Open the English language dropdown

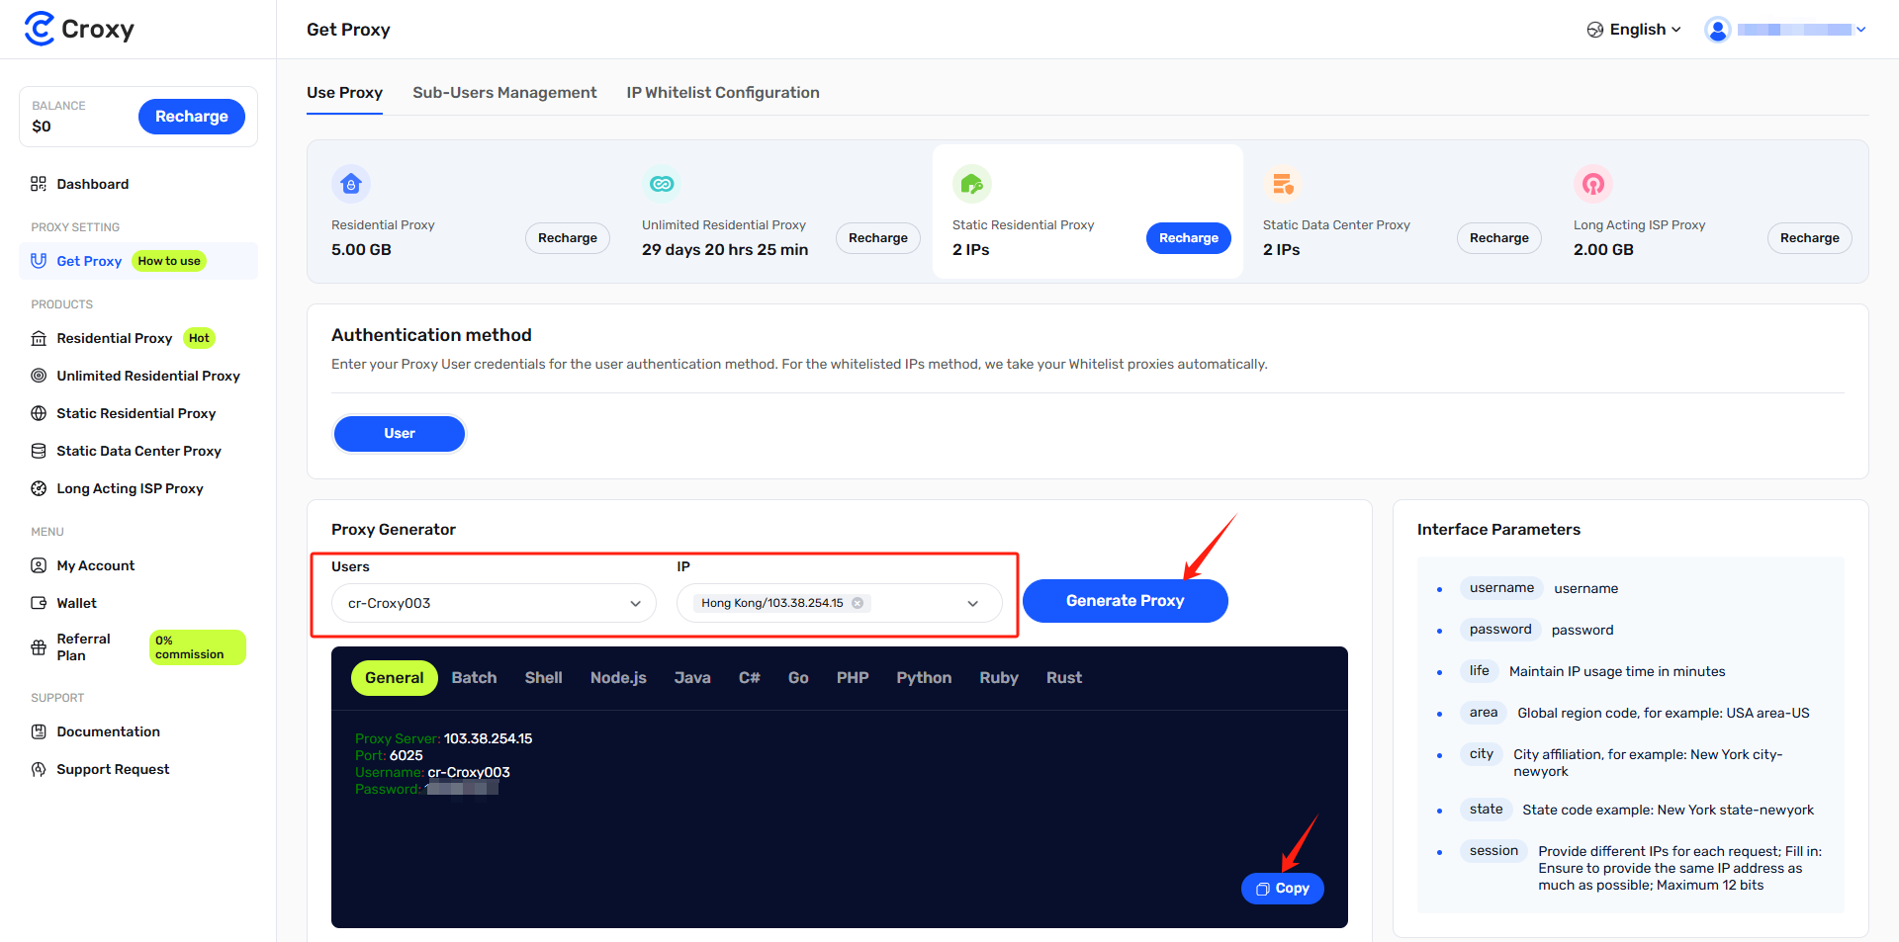[x=1634, y=30]
